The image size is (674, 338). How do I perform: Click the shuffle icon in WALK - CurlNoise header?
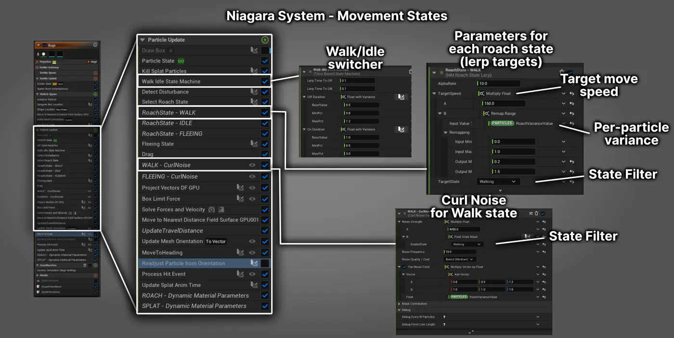pyautogui.click(x=531, y=213)
